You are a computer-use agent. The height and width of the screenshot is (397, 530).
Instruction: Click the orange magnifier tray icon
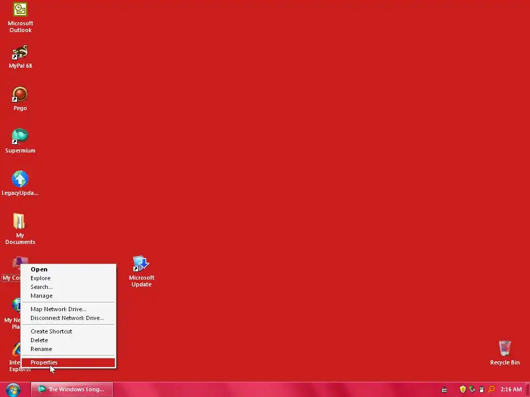[491, 389]
